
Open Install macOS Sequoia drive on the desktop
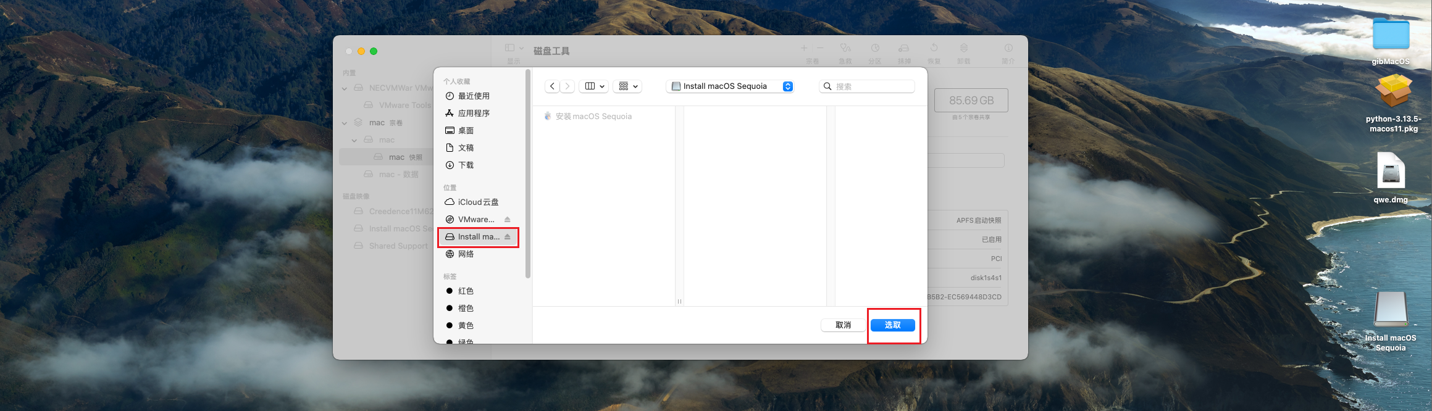[x=1391, y=309]
